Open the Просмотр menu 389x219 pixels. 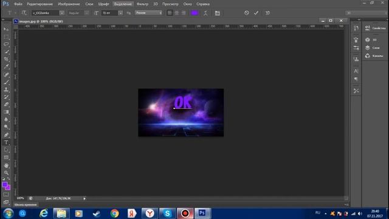pos(170,4)
